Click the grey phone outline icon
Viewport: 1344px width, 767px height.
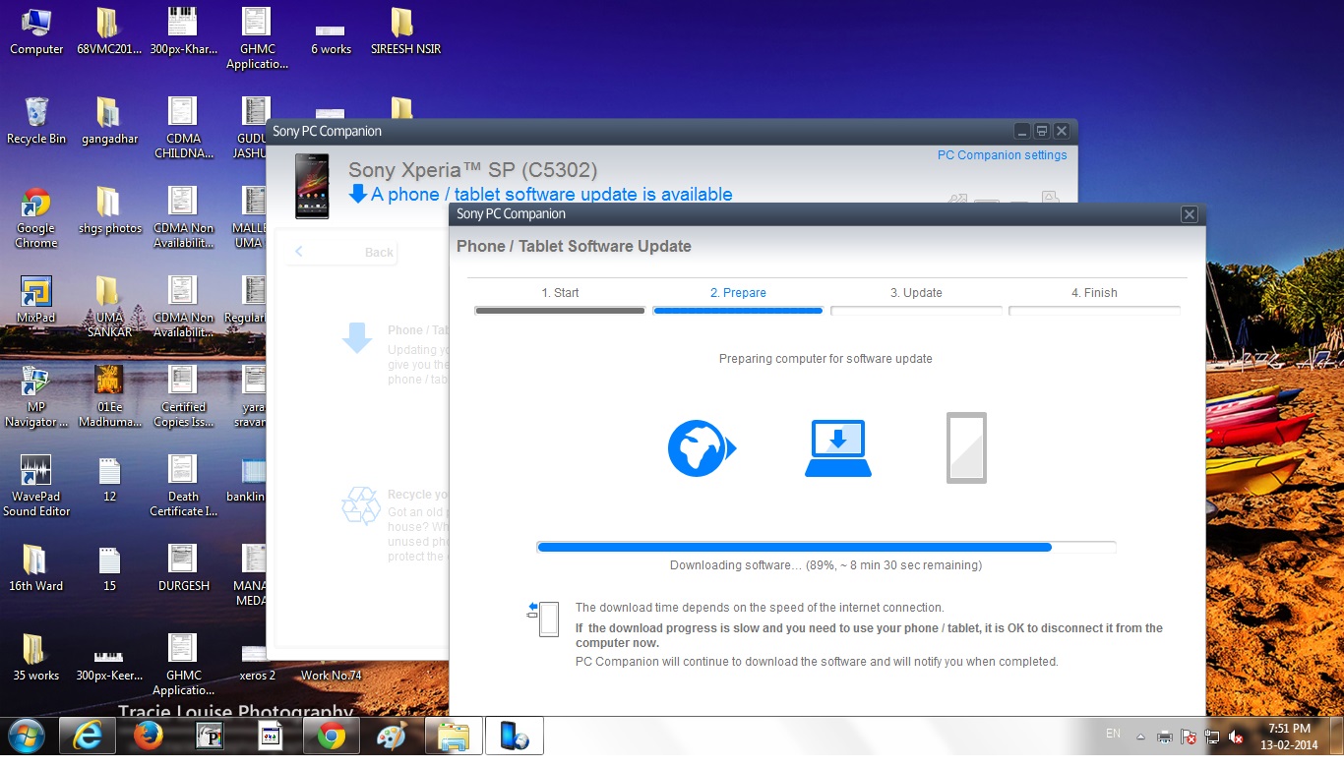point(966,447)
